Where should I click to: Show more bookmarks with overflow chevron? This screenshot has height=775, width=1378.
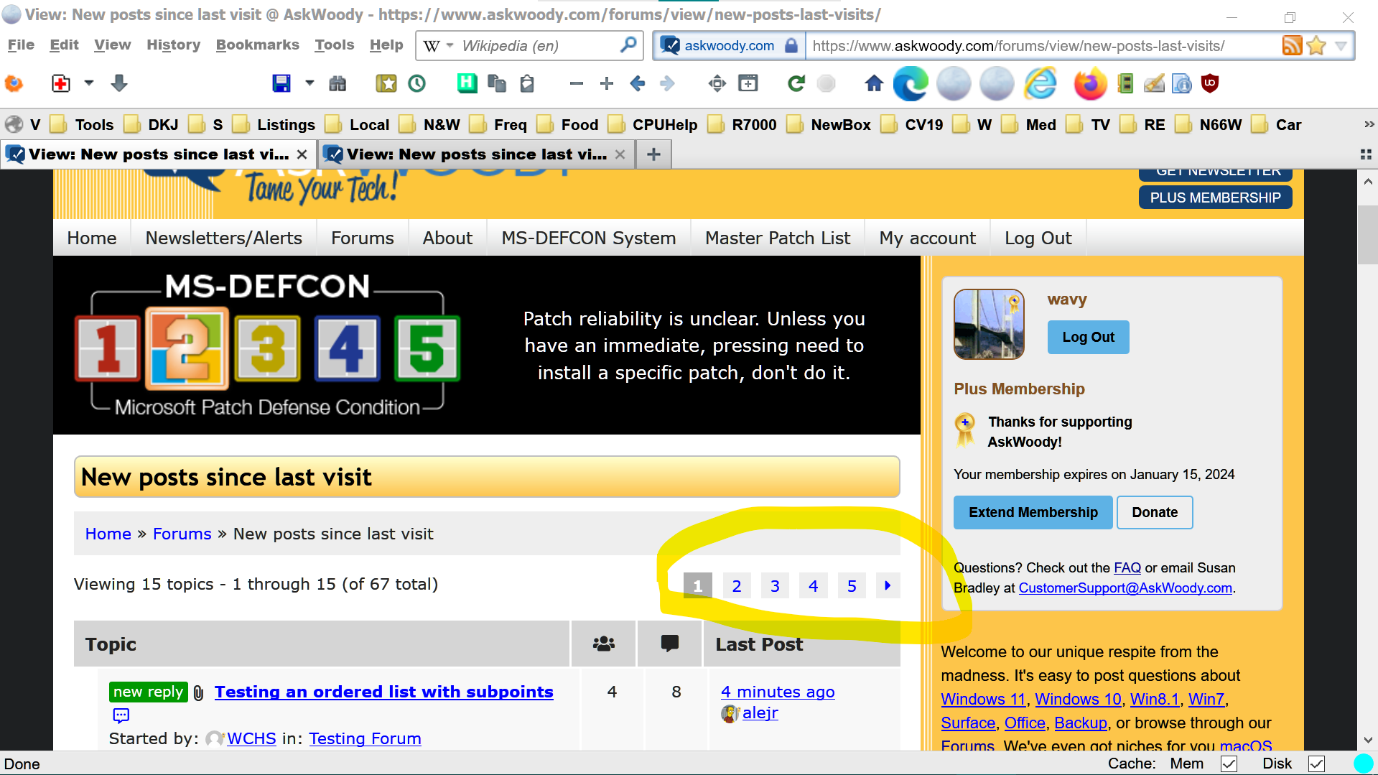[1369, 124]
